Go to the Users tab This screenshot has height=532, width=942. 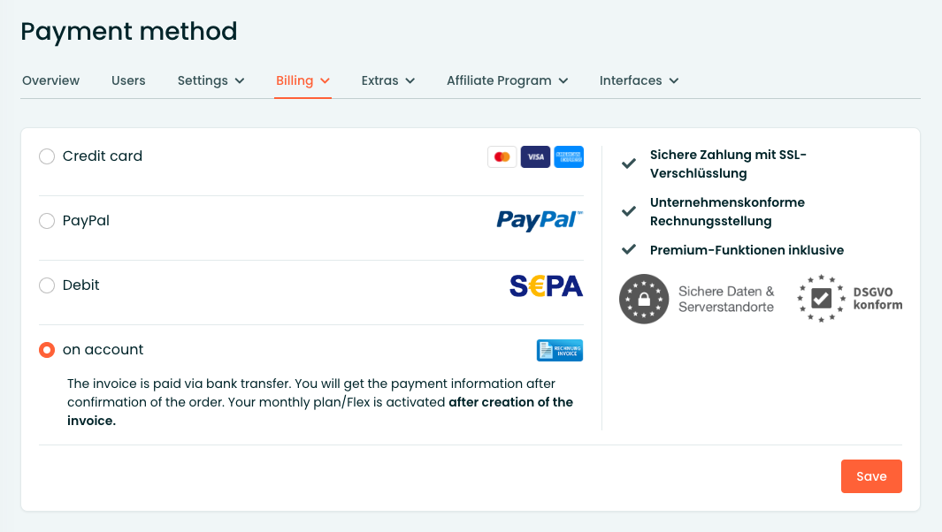(128, 80)
